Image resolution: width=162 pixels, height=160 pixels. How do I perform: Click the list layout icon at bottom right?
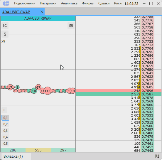157,156
